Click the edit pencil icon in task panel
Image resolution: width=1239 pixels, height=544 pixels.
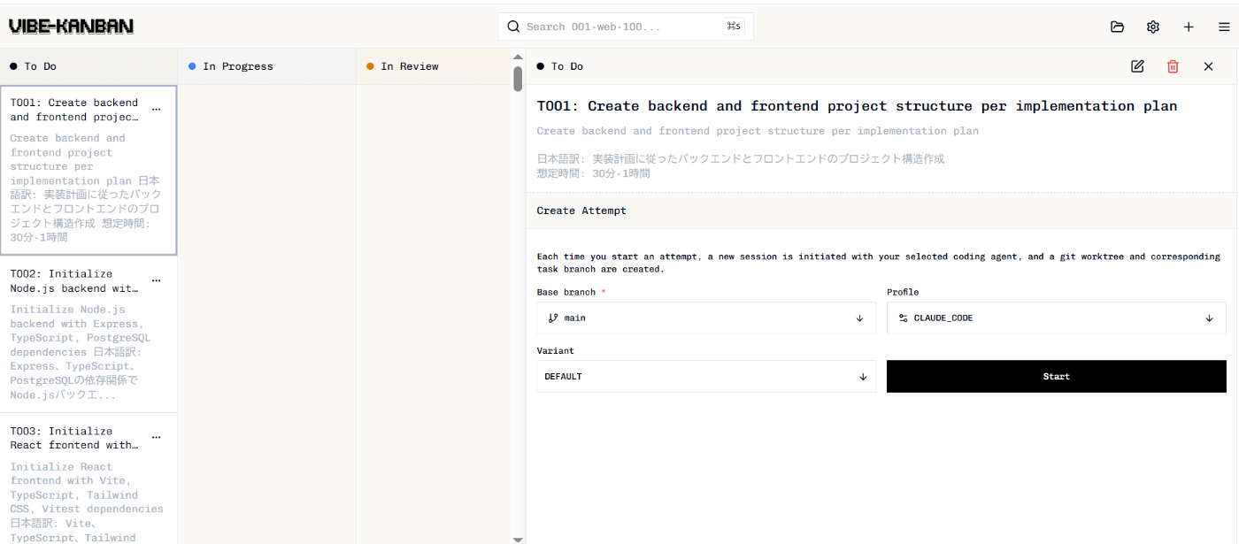1137,66
